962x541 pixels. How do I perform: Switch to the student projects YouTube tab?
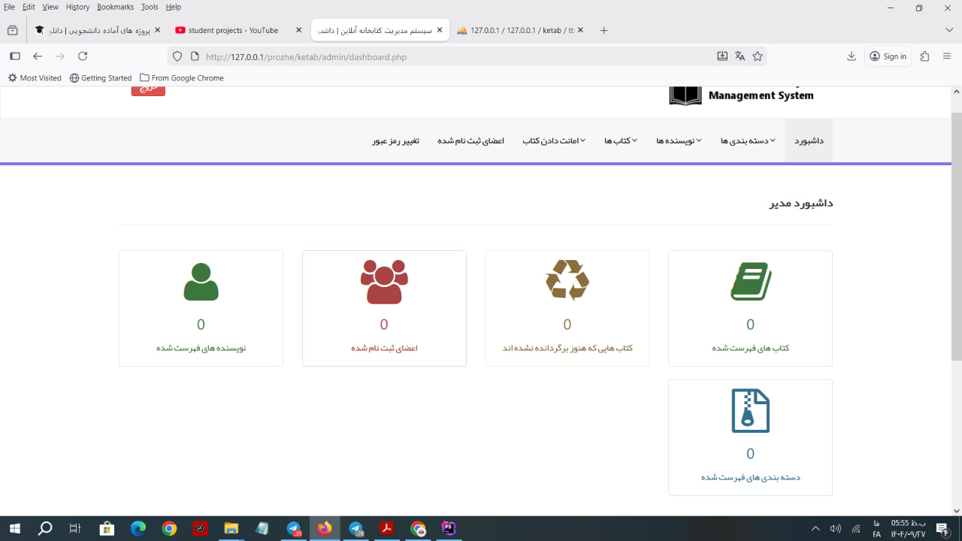coord(233,31)
